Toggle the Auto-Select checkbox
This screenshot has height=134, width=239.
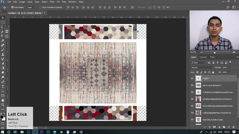click(12, 7)
